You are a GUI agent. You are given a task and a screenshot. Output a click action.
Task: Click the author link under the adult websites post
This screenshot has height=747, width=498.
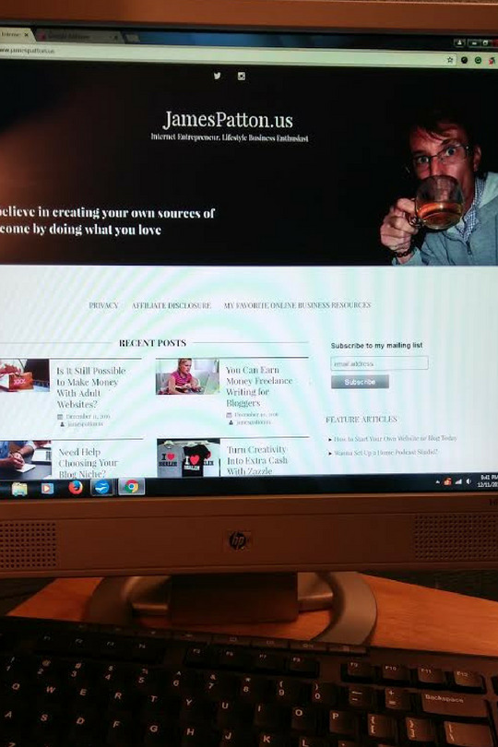click(x=85, y=424)
